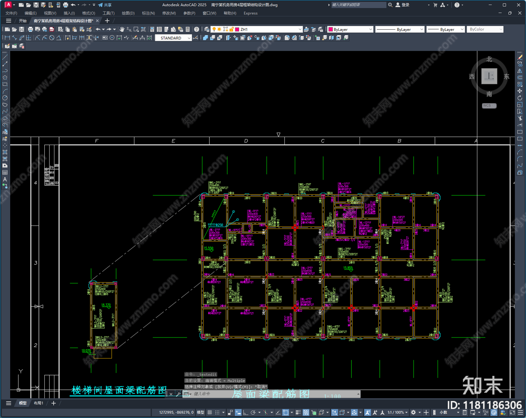
Task: Click the Mirror tool in right toolbar
Action: (520, 71)
